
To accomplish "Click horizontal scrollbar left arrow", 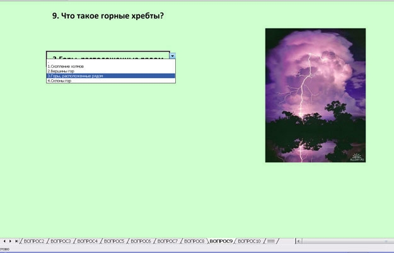I will [x=299, y=241].
